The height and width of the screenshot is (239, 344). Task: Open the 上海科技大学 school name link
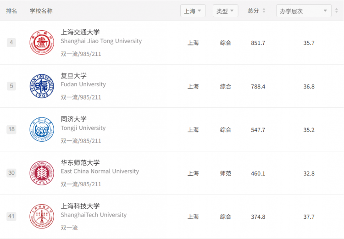click(x=80, y=206)
